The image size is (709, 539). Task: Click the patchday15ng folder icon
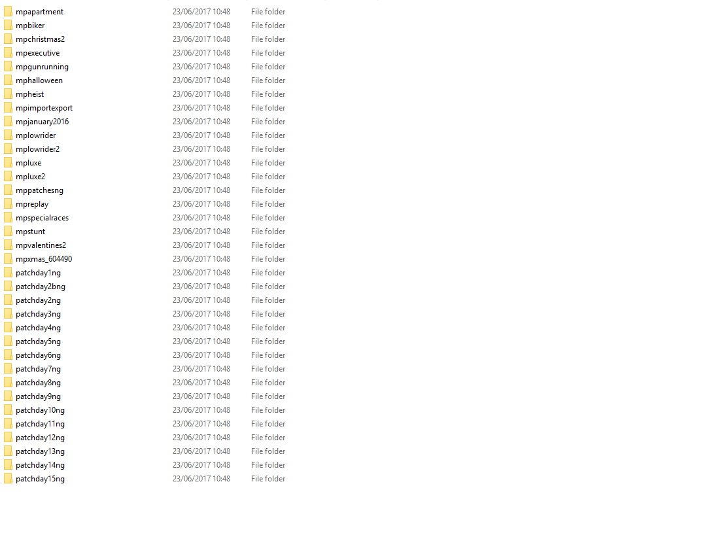coord(8,479)
